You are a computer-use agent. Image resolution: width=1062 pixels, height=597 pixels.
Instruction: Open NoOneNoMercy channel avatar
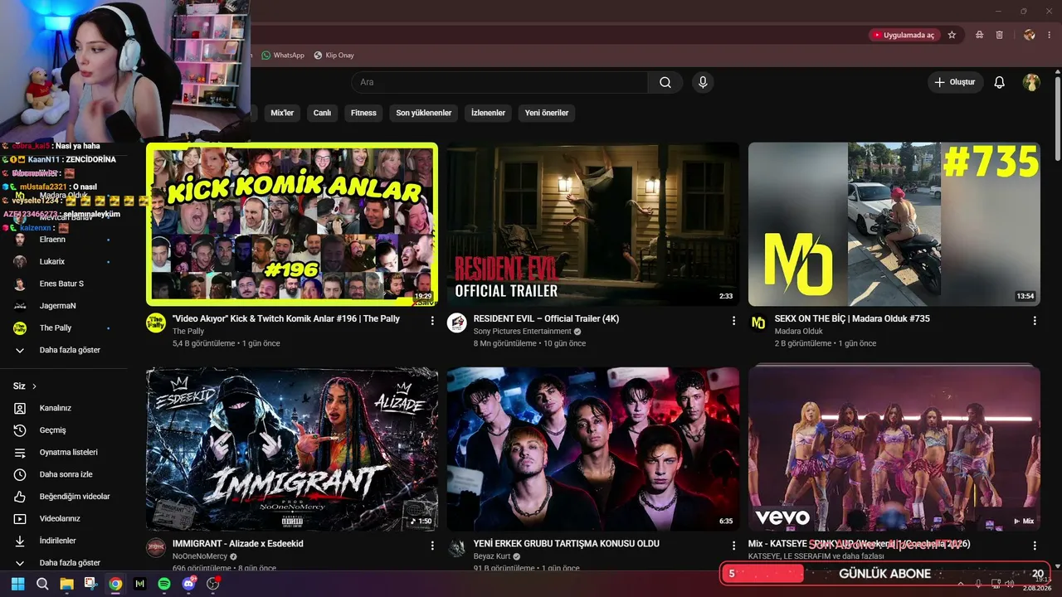(x=156, y=548)
